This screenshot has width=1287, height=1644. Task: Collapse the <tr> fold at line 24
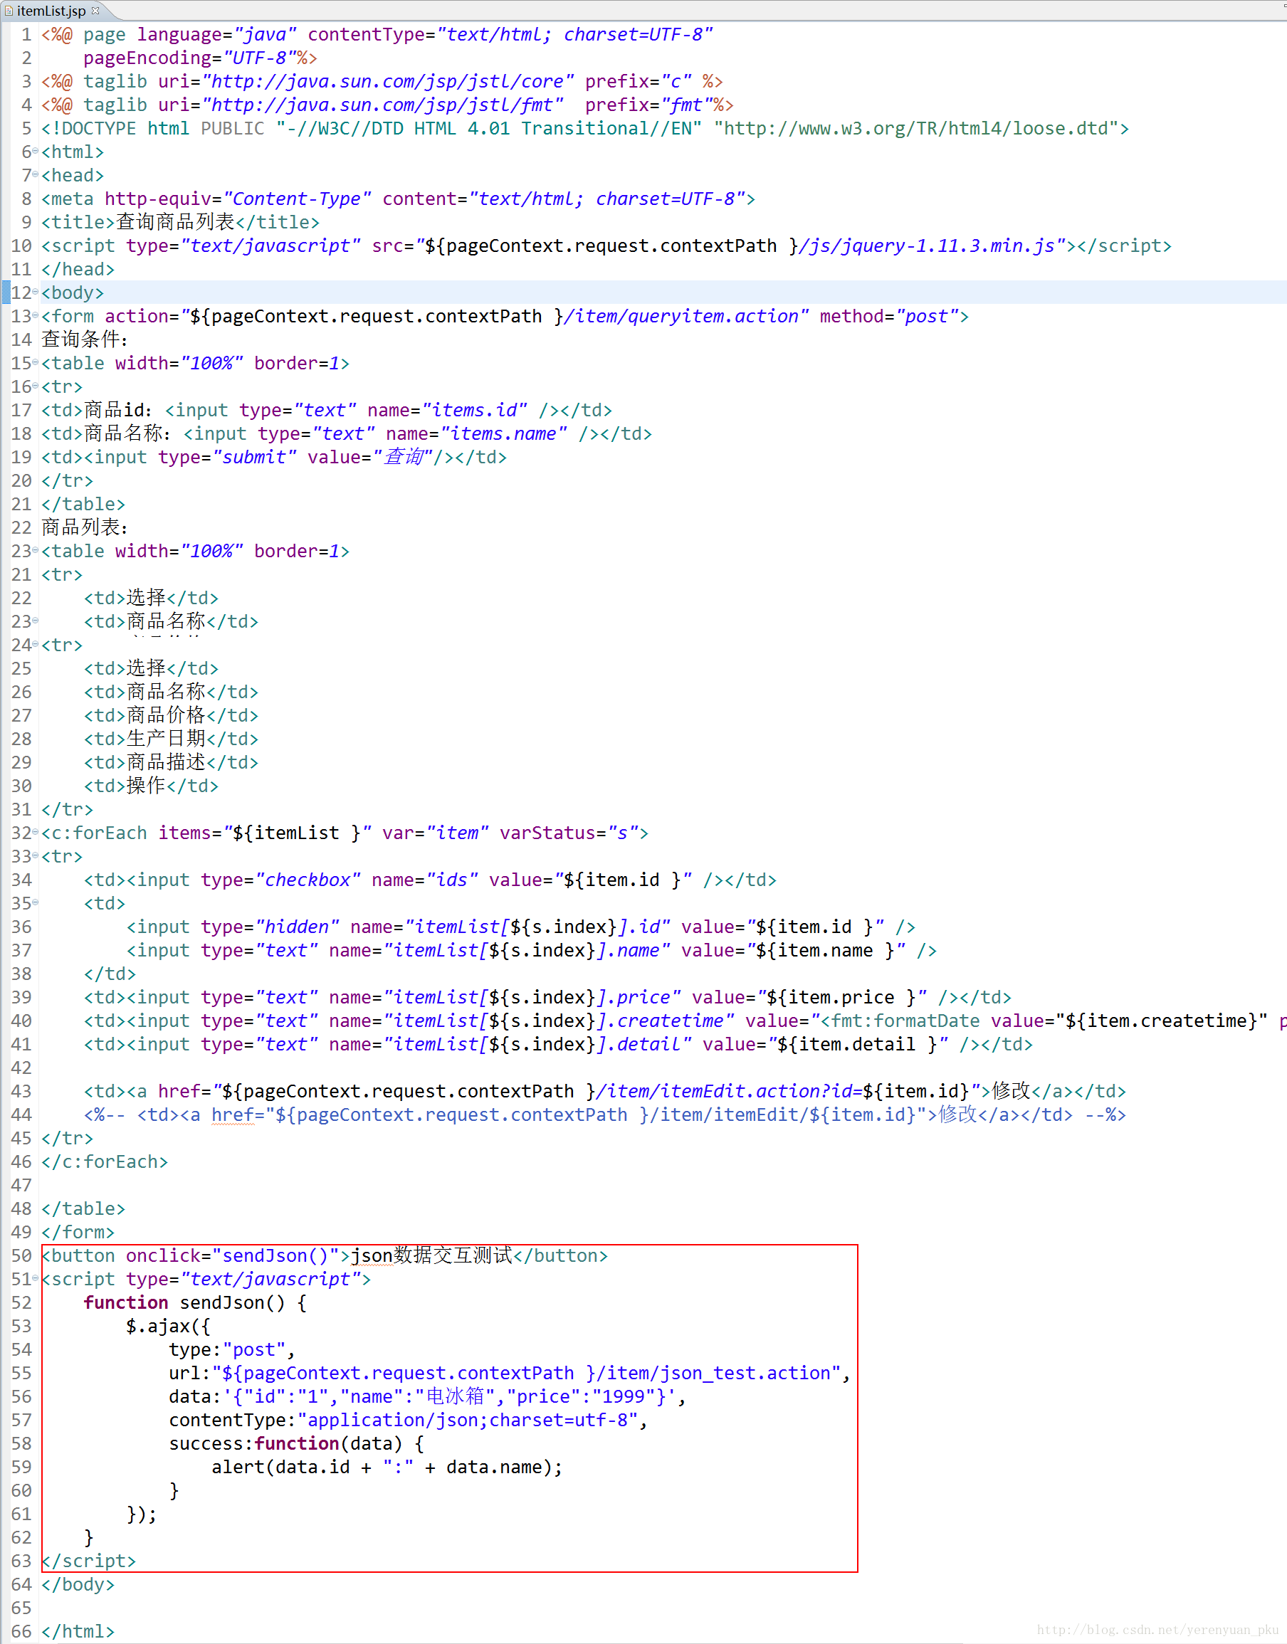pos(36,643)
